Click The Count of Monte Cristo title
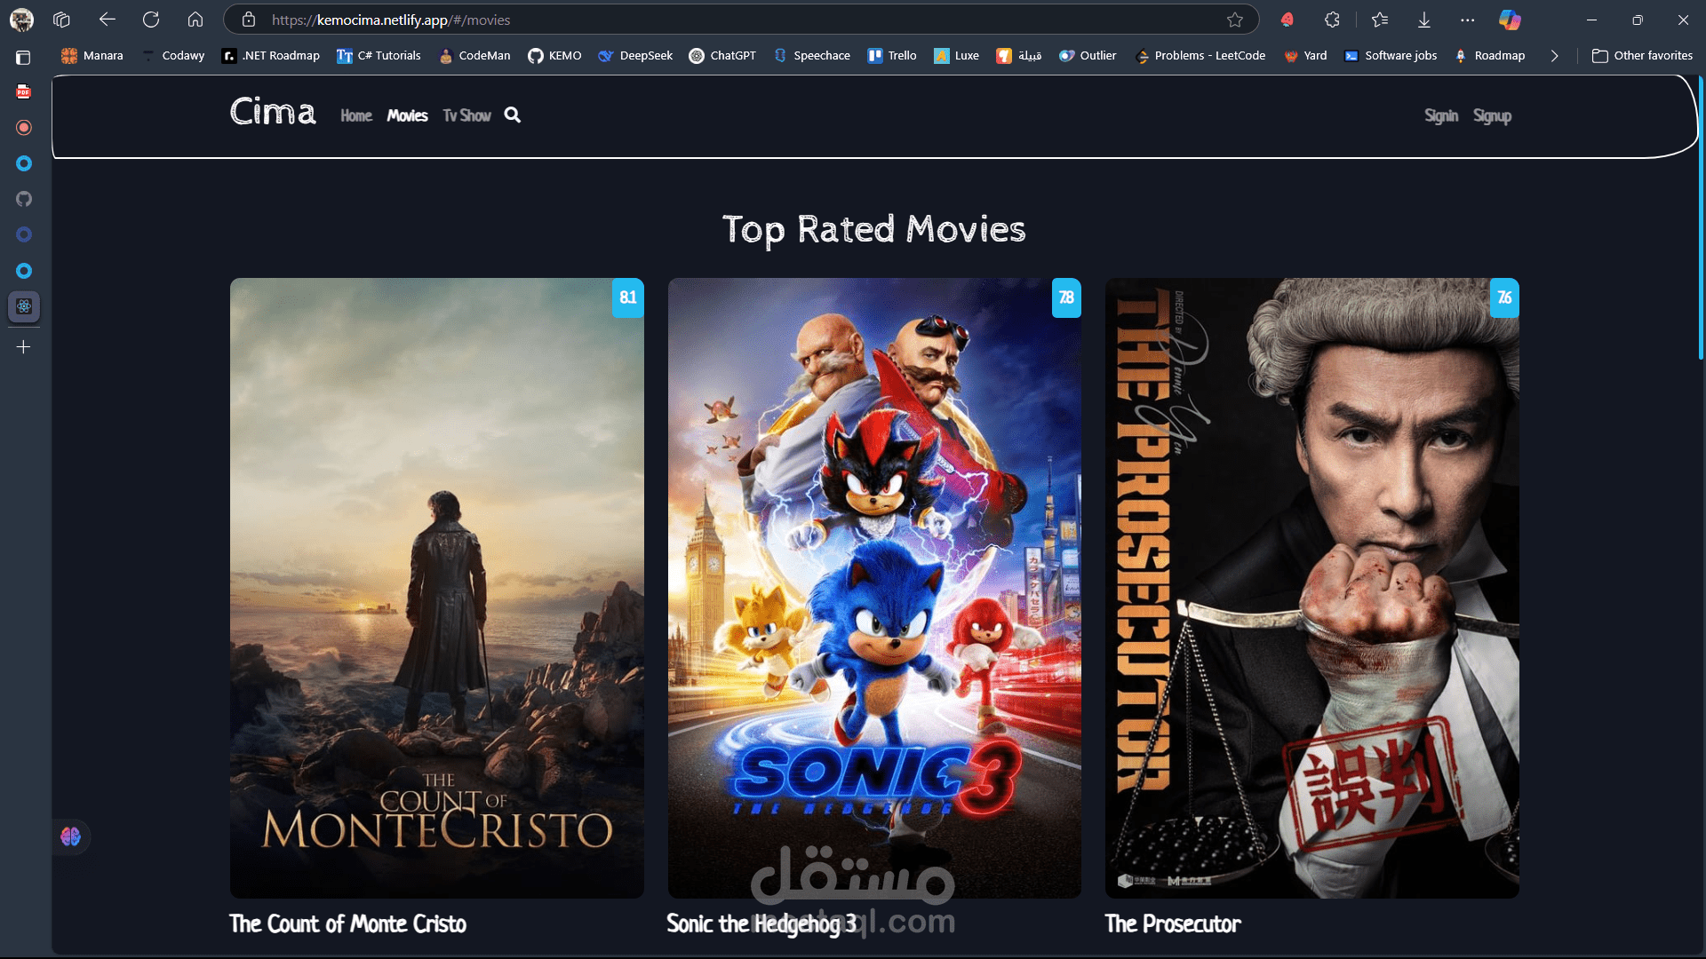1706x959 pixels. pyautogui.click(x=347, y=923)
